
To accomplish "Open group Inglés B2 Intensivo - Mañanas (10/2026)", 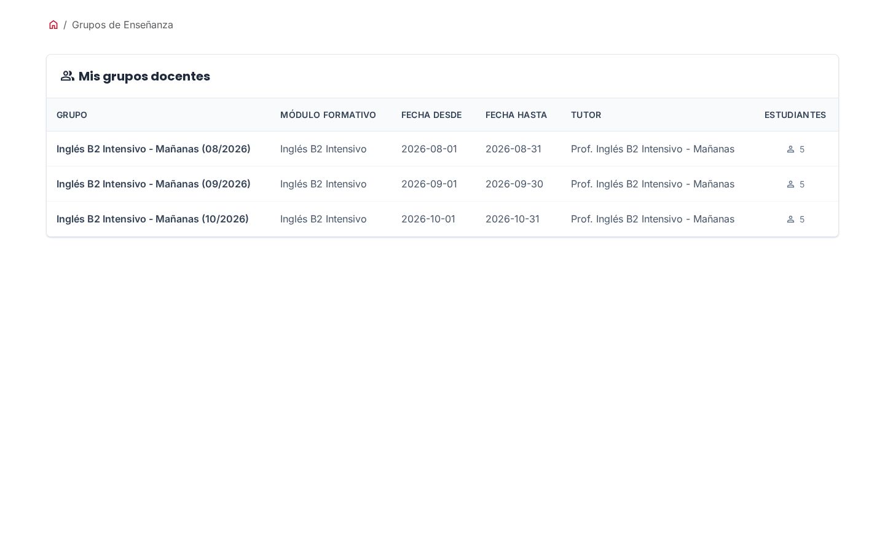I will [152, 219].
